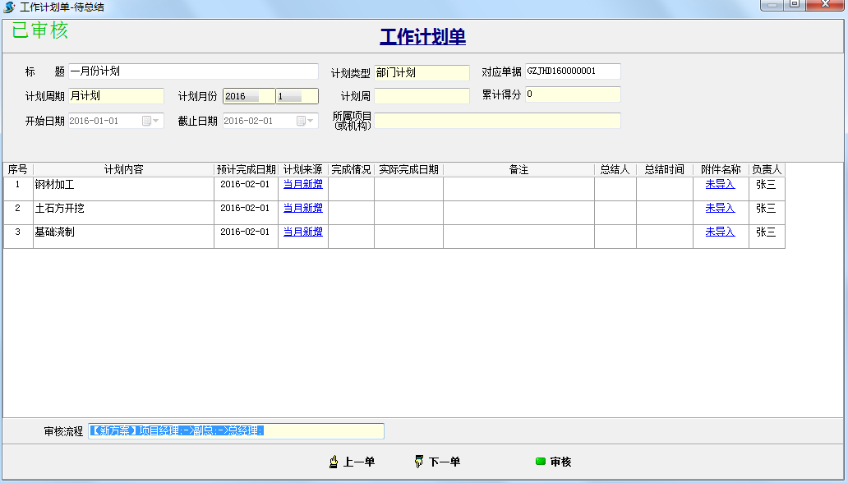Open 未导入 attachment link in row 1
Viewport: 848px width, 483px height.
click(720, 185)
